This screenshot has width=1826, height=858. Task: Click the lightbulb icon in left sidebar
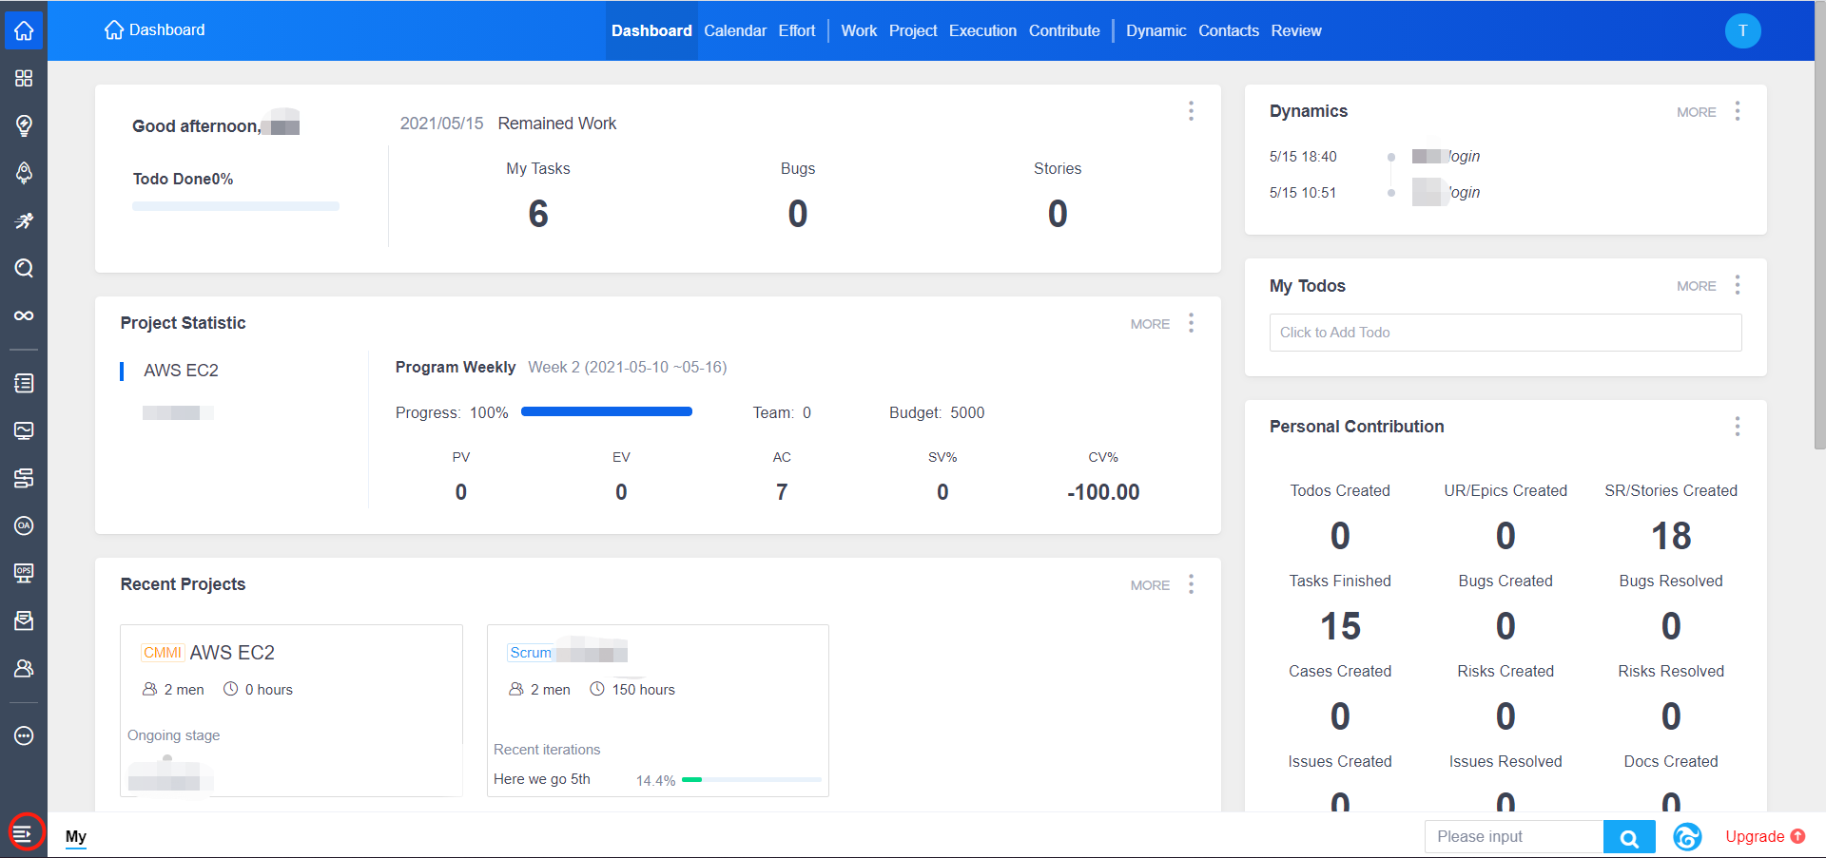click(24, 125)
